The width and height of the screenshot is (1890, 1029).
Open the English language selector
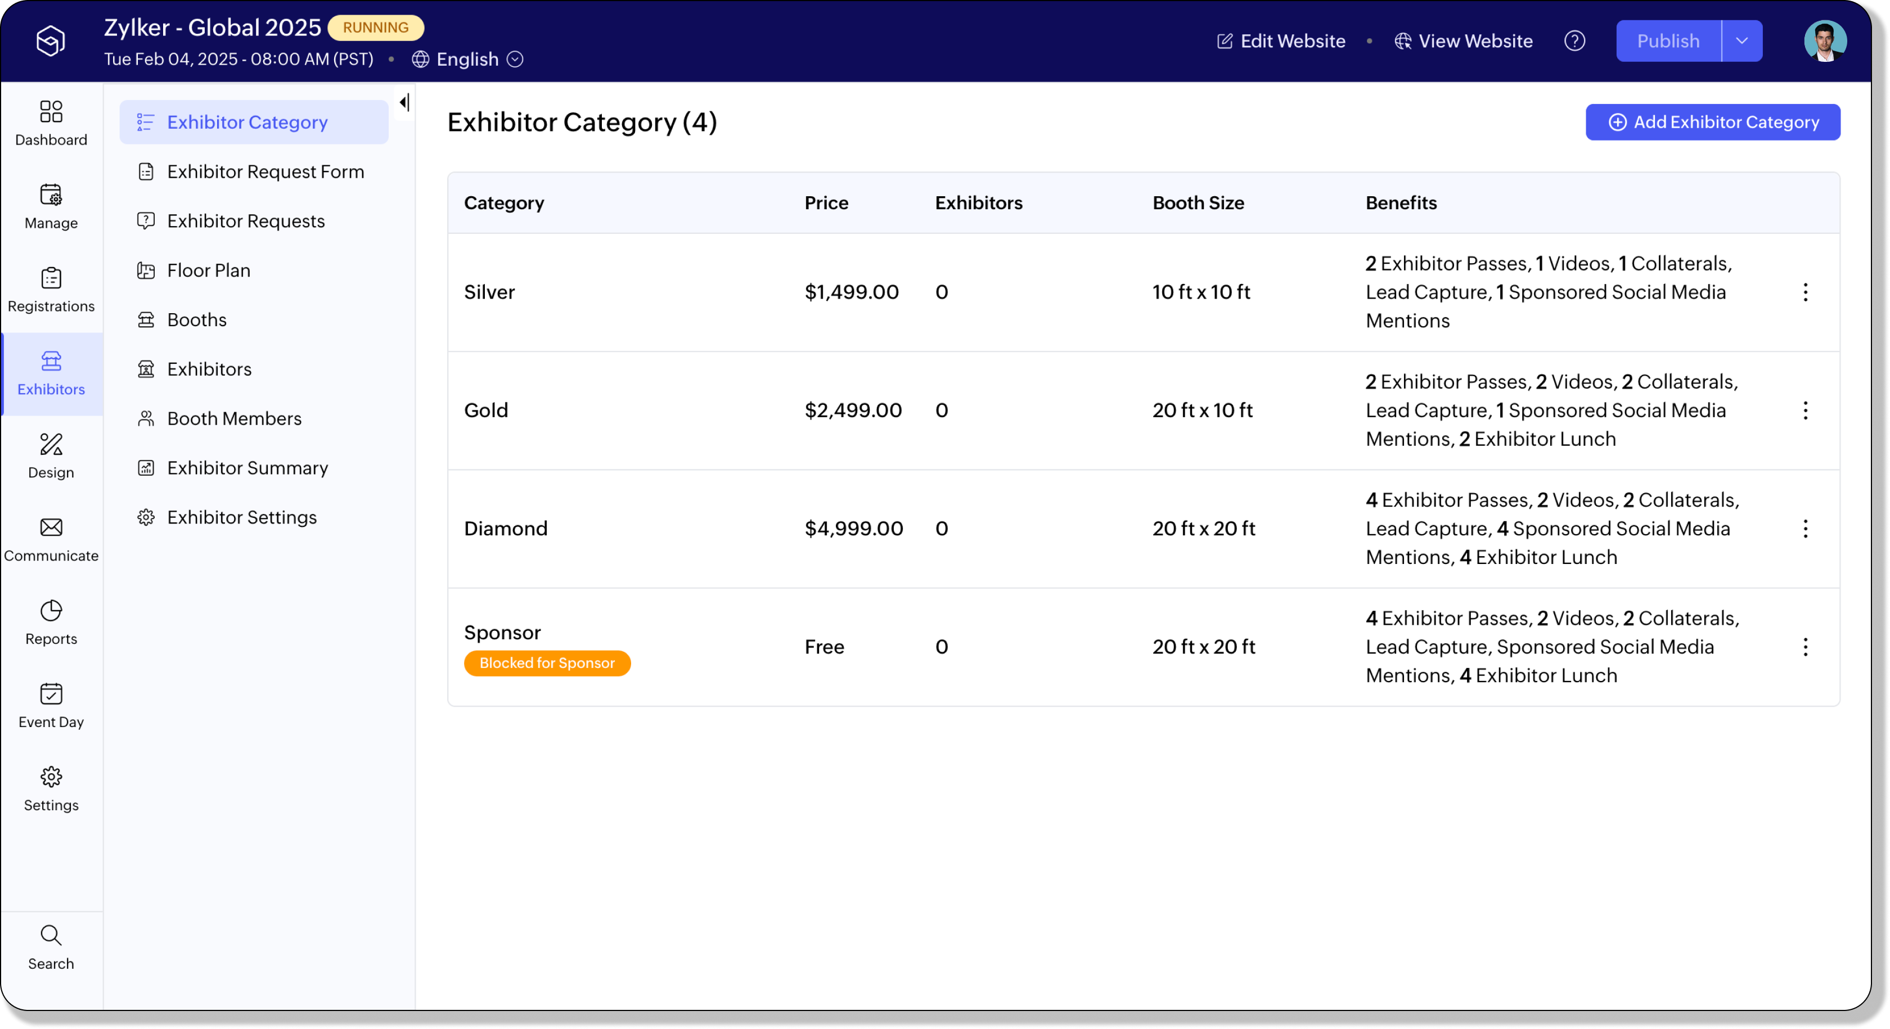[467, 60]
